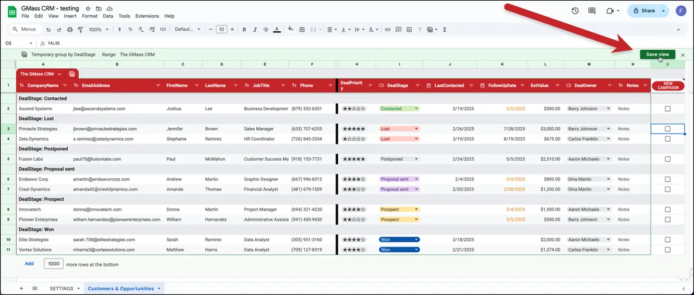This screenshot has width=694, height=295.
Task: Open the fill color bucket
Action: click(x=290, y=30)
